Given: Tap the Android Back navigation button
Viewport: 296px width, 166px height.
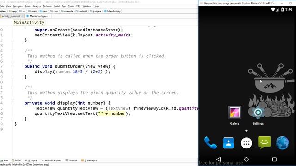Looking at the screenshot, I should 219,160.
